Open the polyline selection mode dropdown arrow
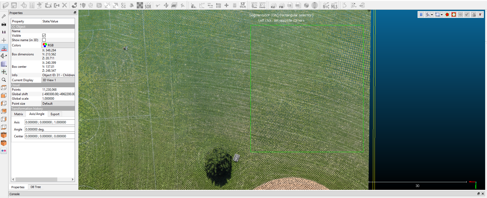This screenshot has height=198, width=487. 432,15
